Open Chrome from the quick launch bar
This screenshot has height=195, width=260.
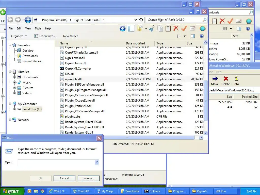42,191
